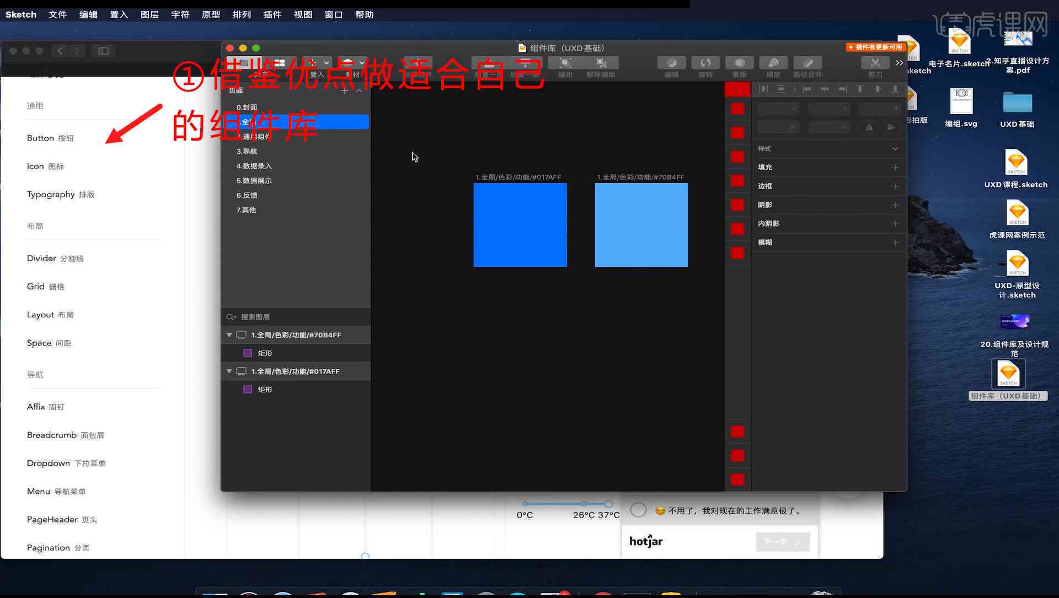Click the 下一个 button in hotjar poll
Screen dimensions: 1059x598
pos(783,542)
